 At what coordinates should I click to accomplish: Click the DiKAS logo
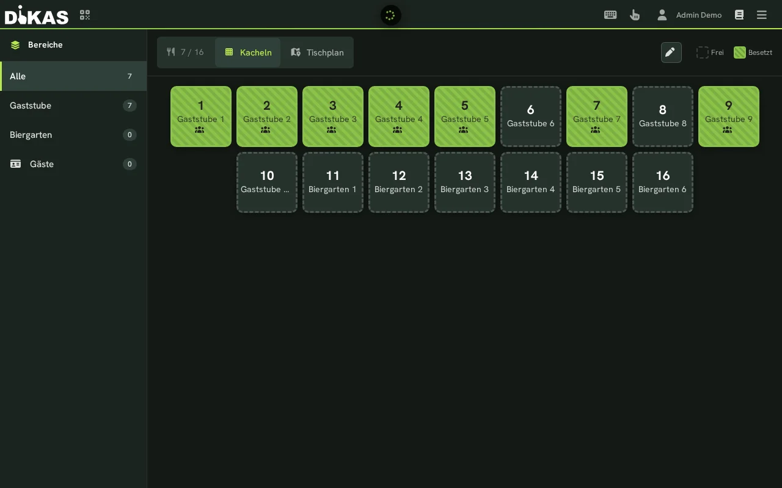37,15
